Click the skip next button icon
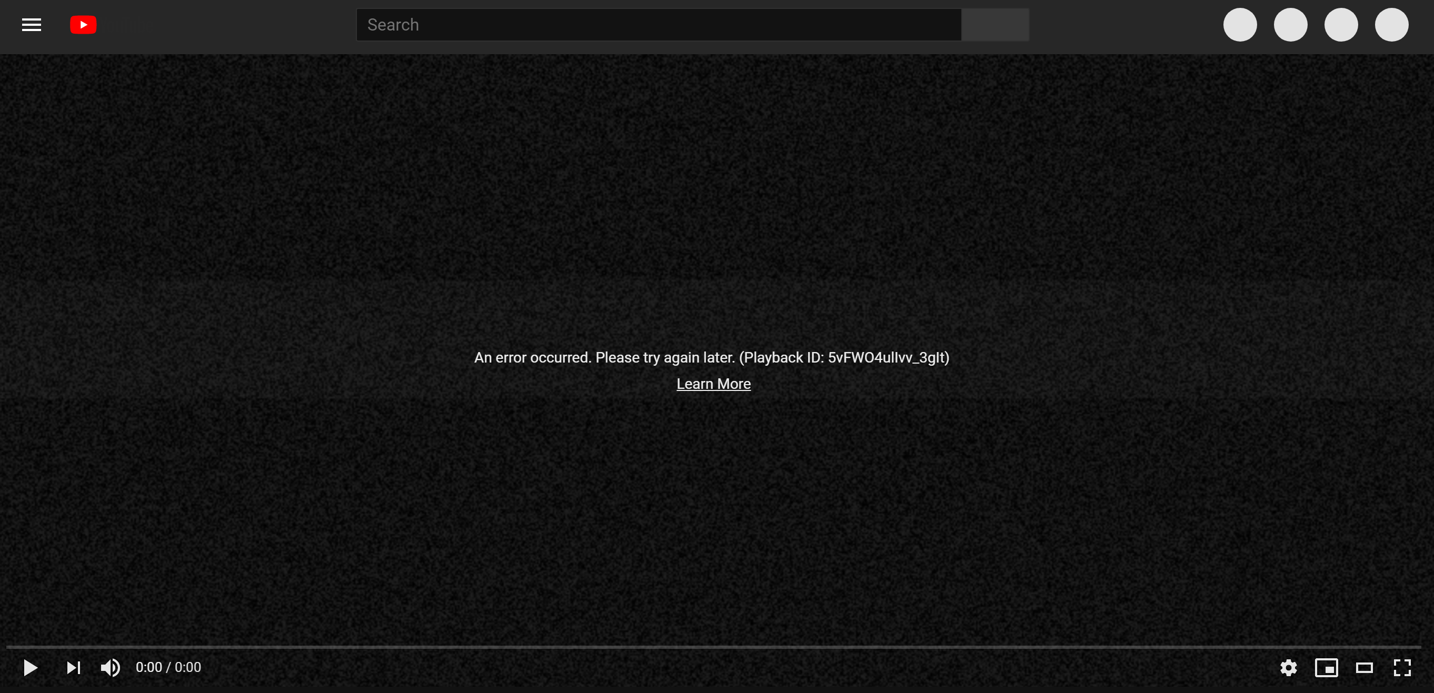Screen dimensions: 1434x693 click(73, 667)
